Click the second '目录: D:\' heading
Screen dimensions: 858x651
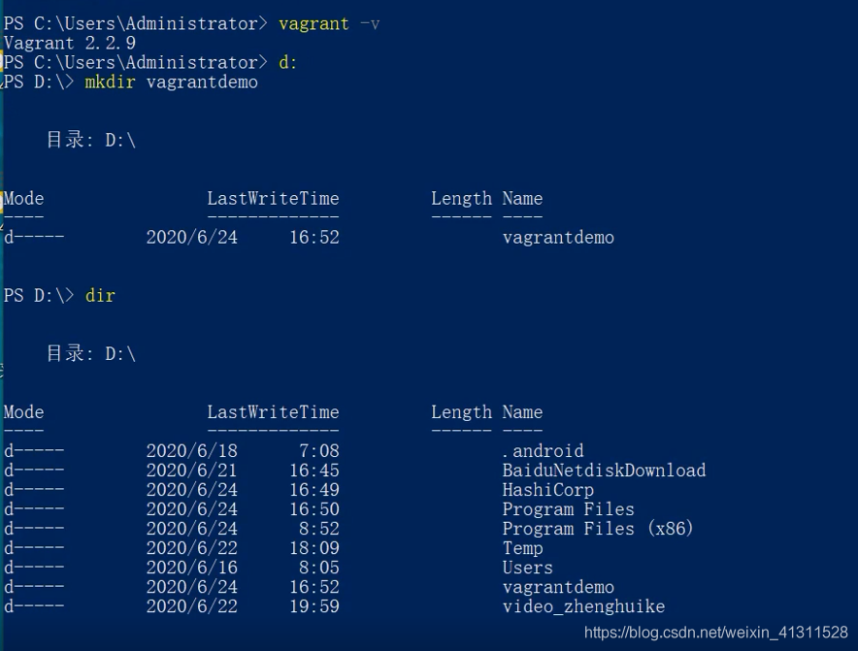(91, 354)
